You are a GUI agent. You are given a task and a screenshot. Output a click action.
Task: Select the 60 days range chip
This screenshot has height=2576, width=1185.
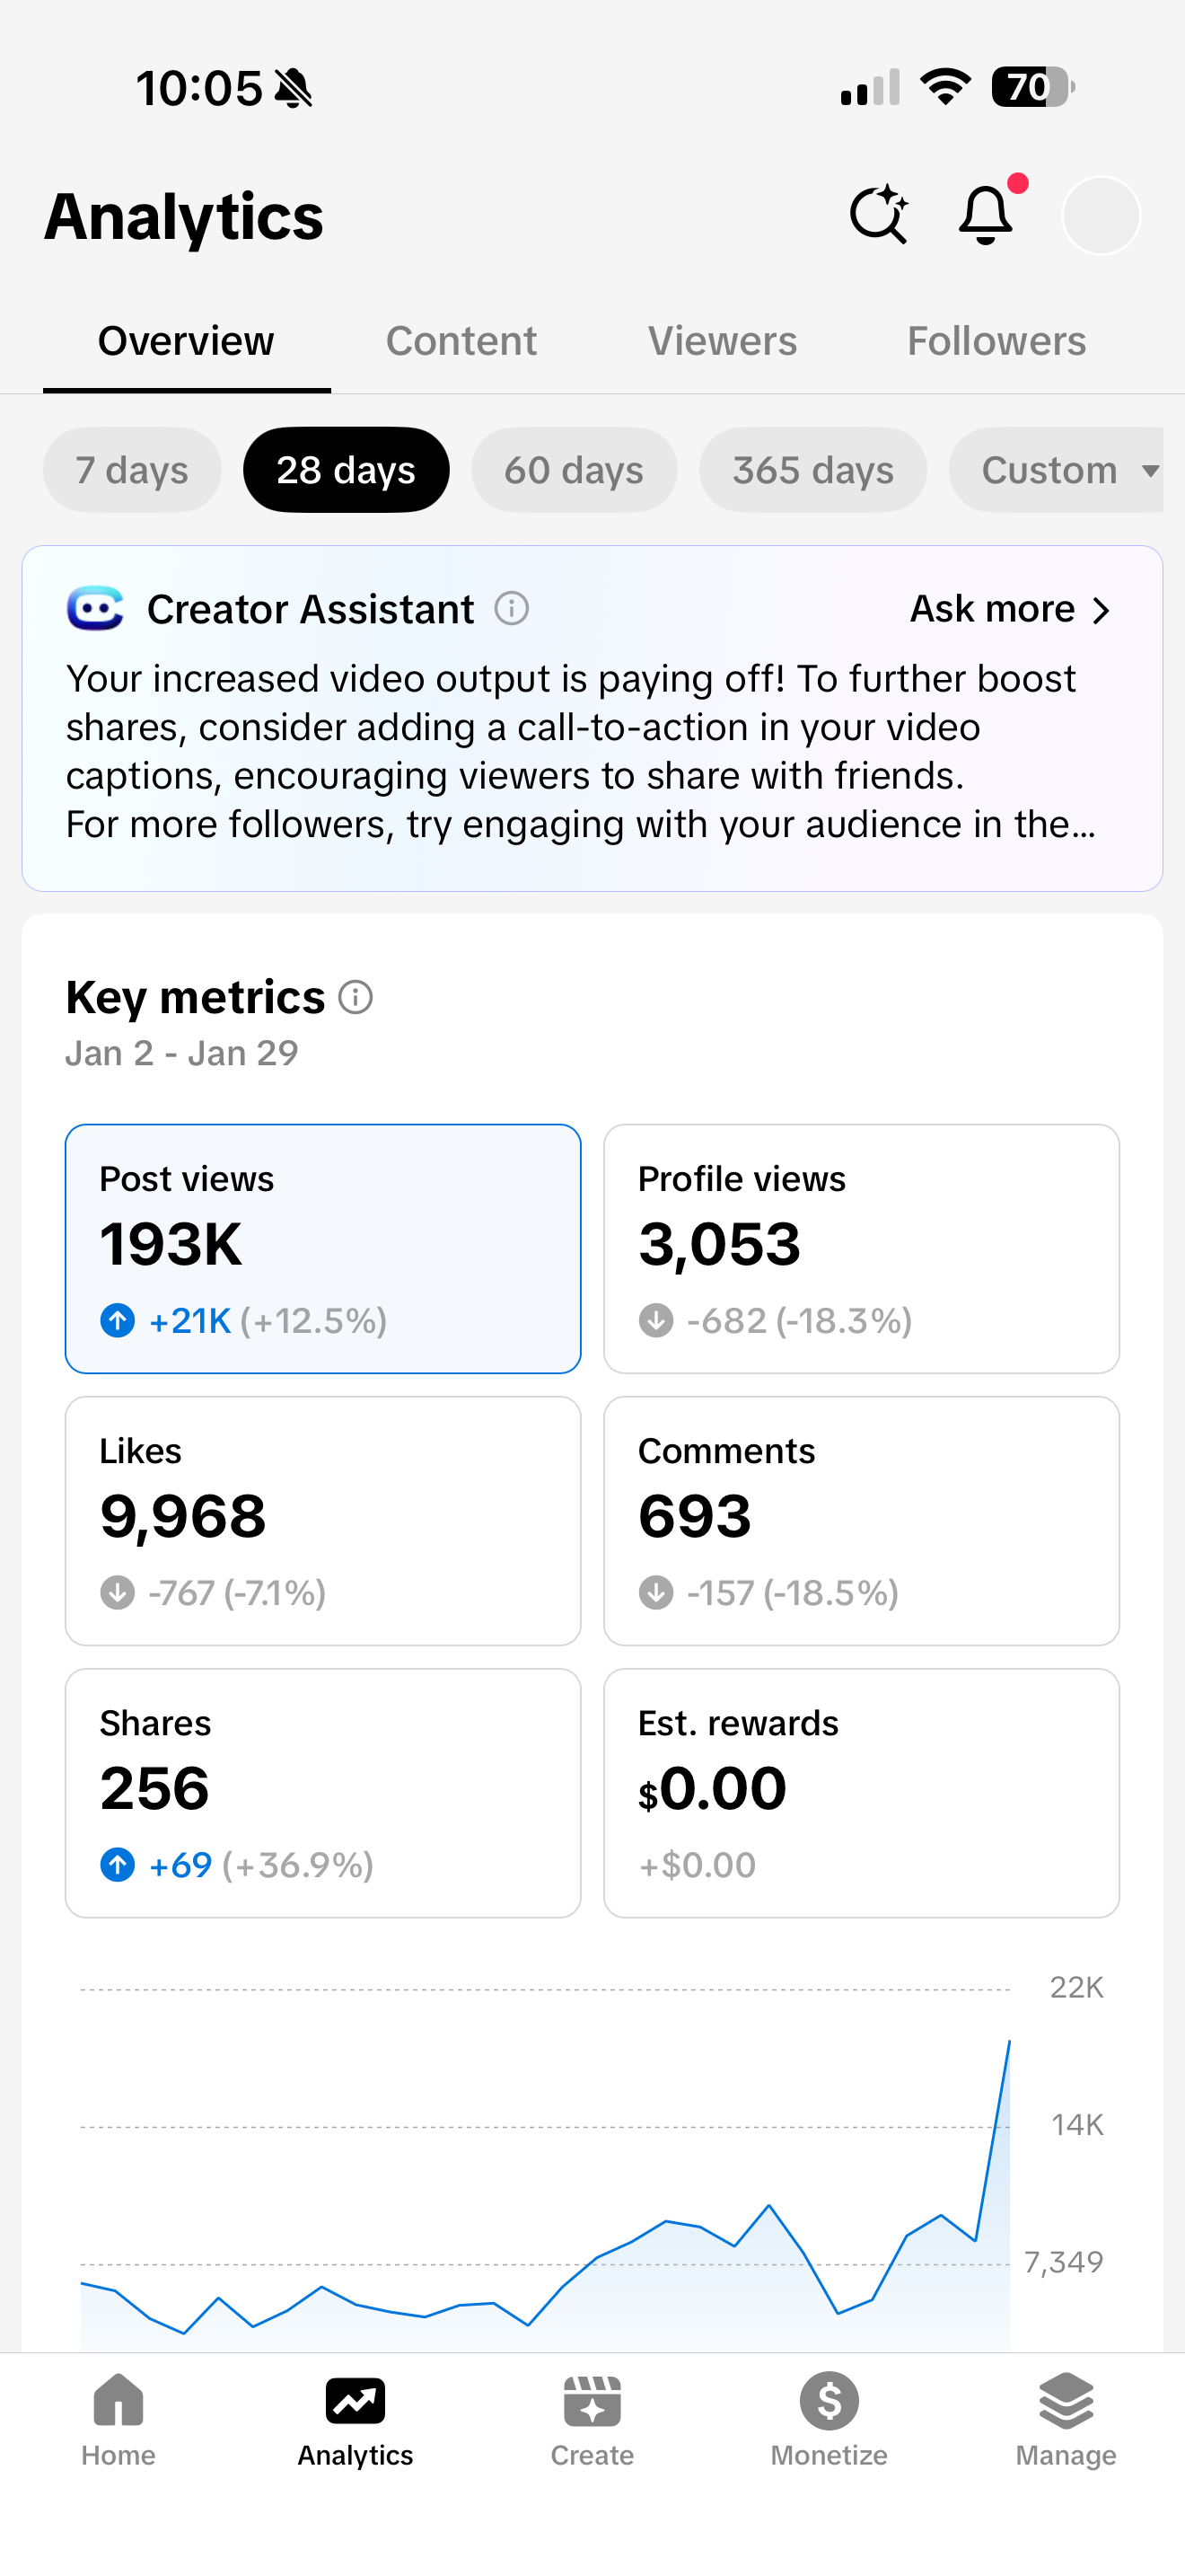click(x=574, y=470)
